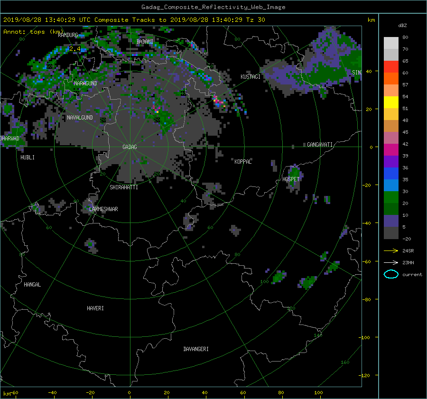
Task: Click the current legend label
Action: 412,275
